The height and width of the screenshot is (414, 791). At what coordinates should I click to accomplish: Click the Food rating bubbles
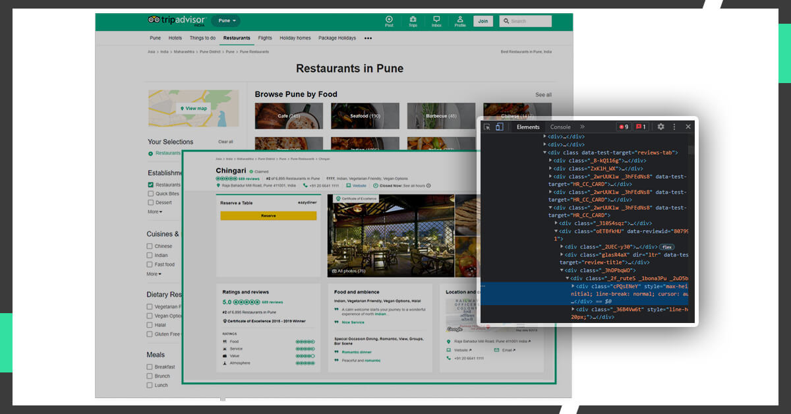tap(305, 341)
